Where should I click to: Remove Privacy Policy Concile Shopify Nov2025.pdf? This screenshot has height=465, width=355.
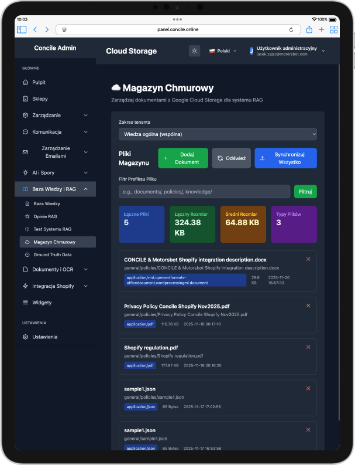(x=308, y=306)
